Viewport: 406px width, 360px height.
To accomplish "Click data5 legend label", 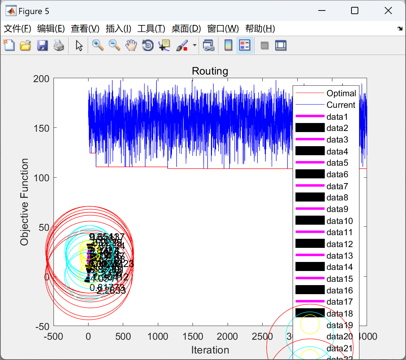I will pos(337,163).
